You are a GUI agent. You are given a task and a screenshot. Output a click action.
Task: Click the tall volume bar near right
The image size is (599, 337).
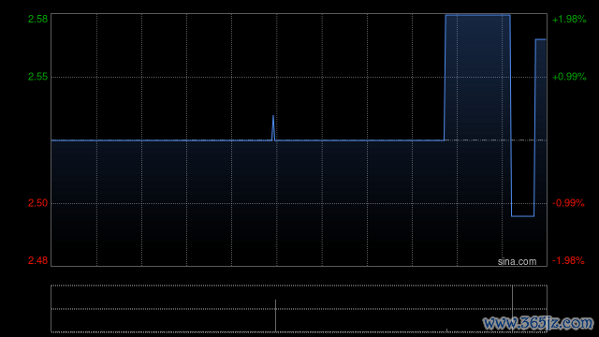point(512,308)
